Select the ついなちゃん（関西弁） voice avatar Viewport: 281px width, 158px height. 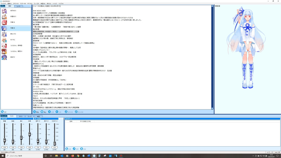coord(4,51)
